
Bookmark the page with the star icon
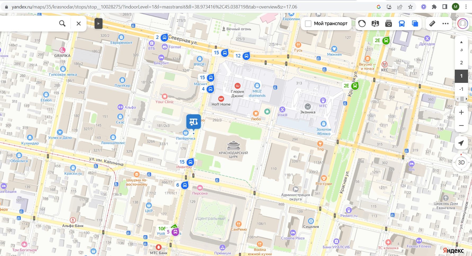[410, 7]
